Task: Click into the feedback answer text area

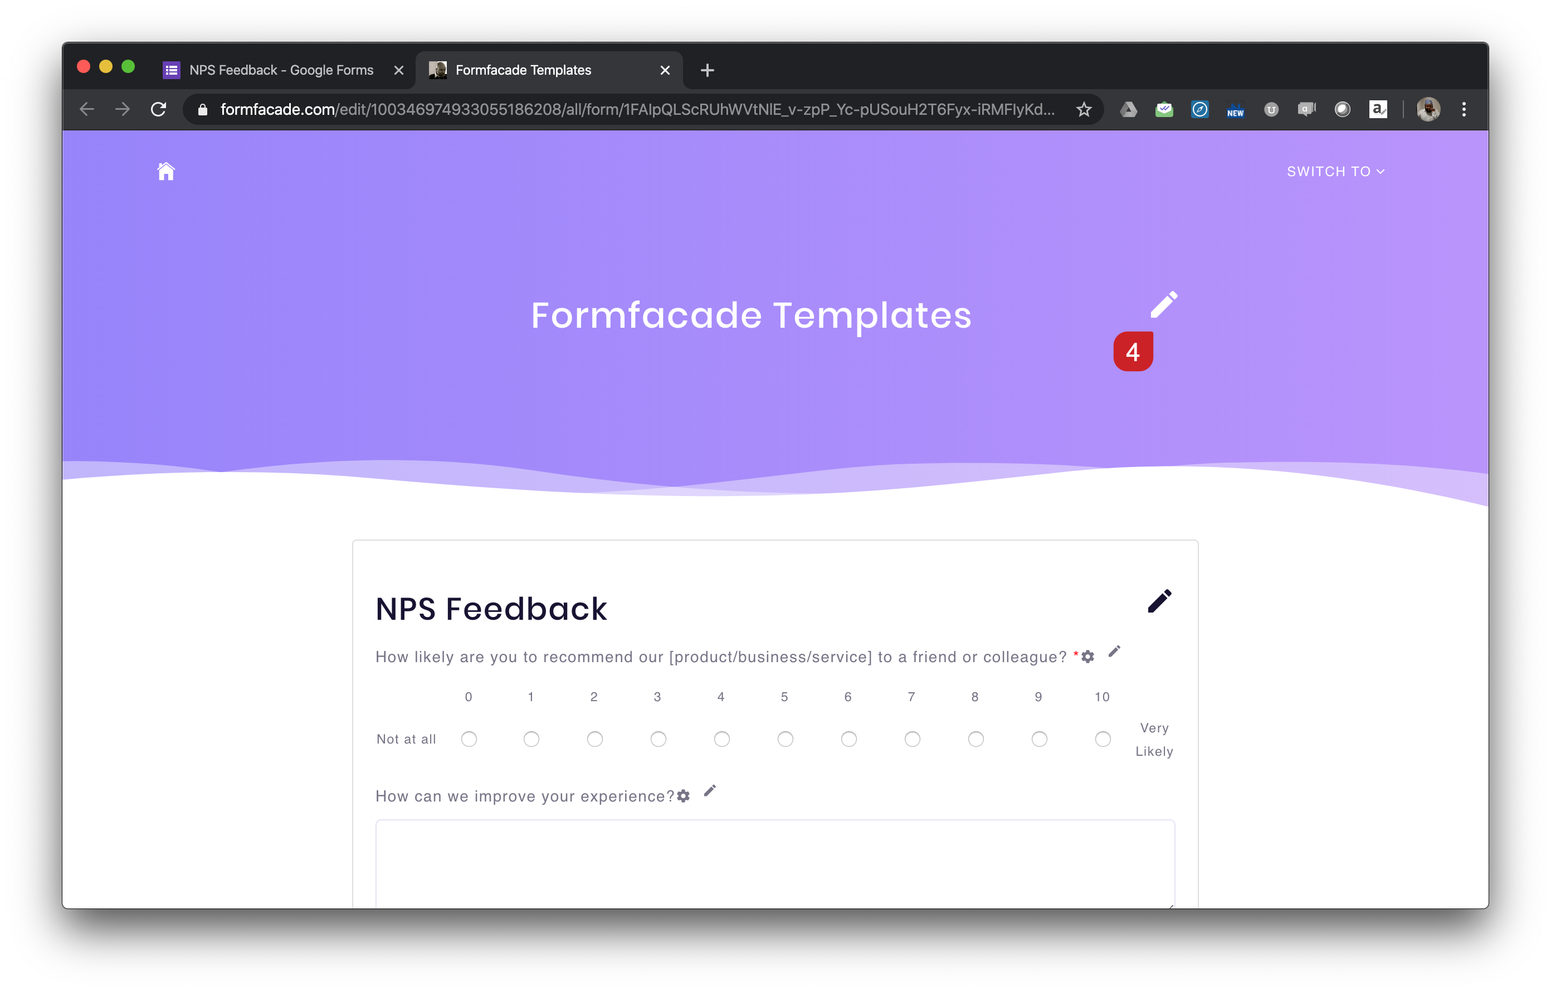Action: 773,863
